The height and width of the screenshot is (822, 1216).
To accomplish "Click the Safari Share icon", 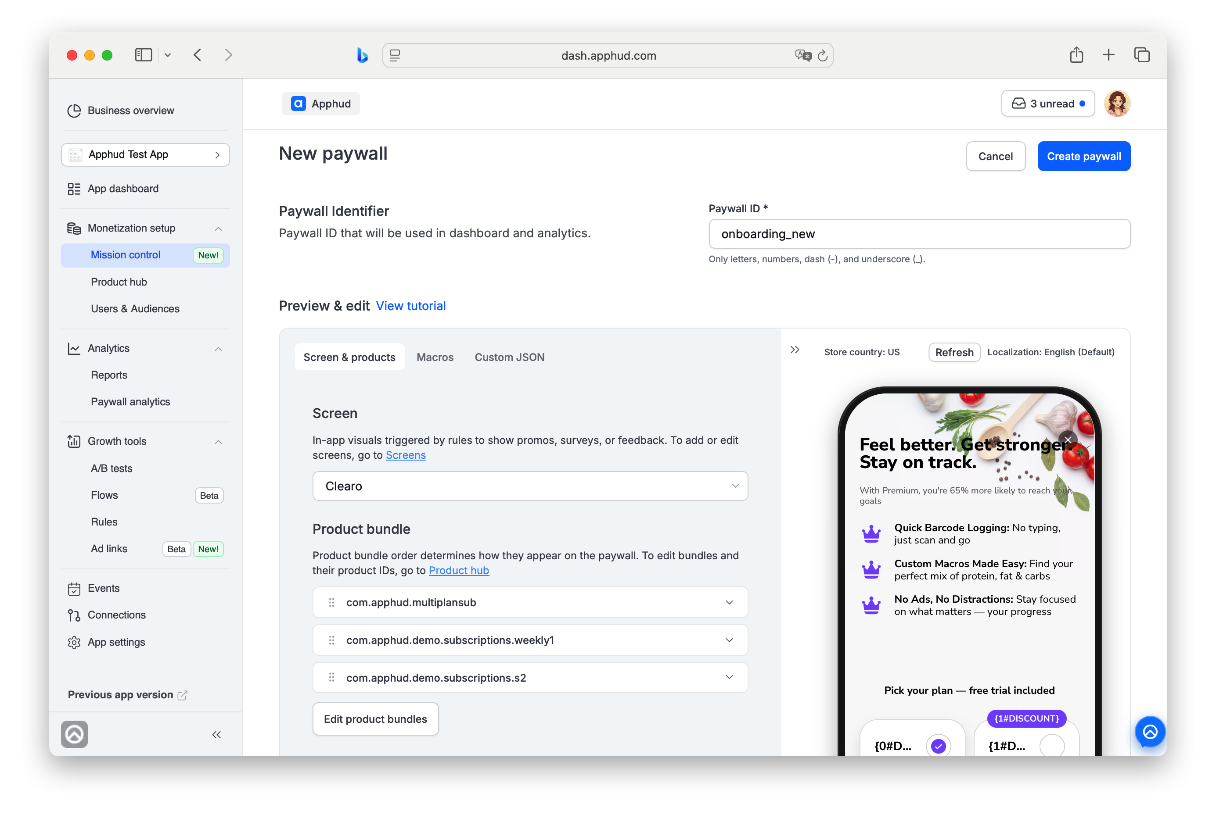I will pyautogui.click(x=1076, y=54).
